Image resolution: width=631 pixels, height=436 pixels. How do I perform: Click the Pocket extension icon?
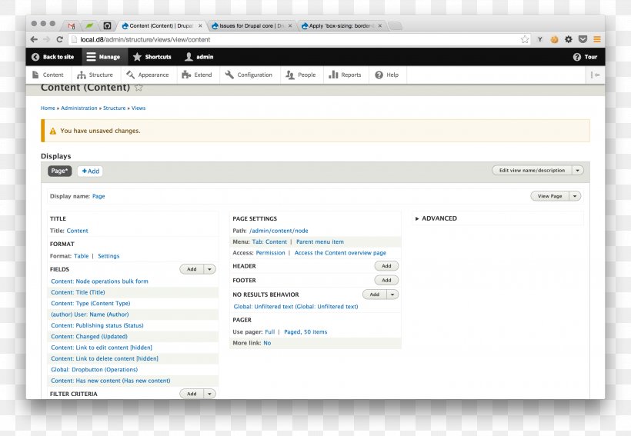(583, 39)
